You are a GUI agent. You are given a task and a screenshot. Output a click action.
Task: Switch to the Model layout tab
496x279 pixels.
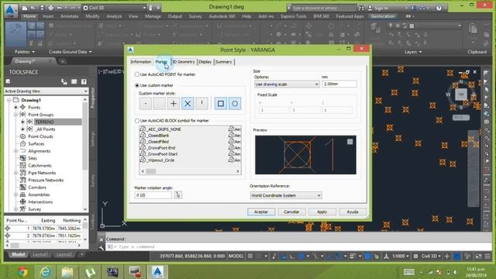(x=19, y=254)
